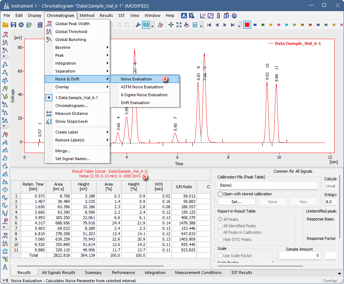Viewport: 344px width, 284px height.
Task: Choose Noise Evaluation from submenu
Action: point(145,79)
